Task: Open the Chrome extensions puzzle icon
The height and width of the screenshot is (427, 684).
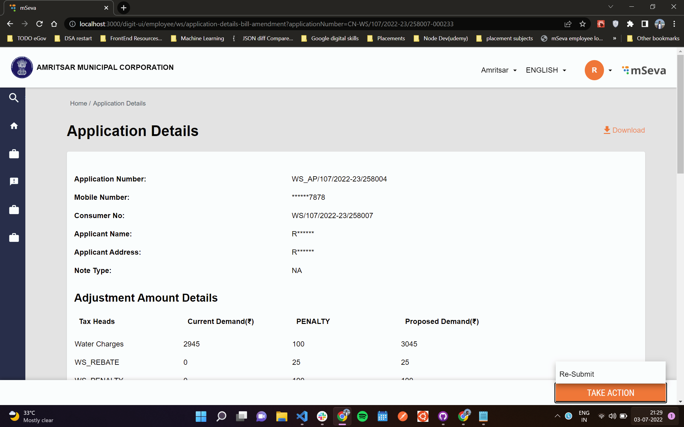Action: (x=630, y=24)
